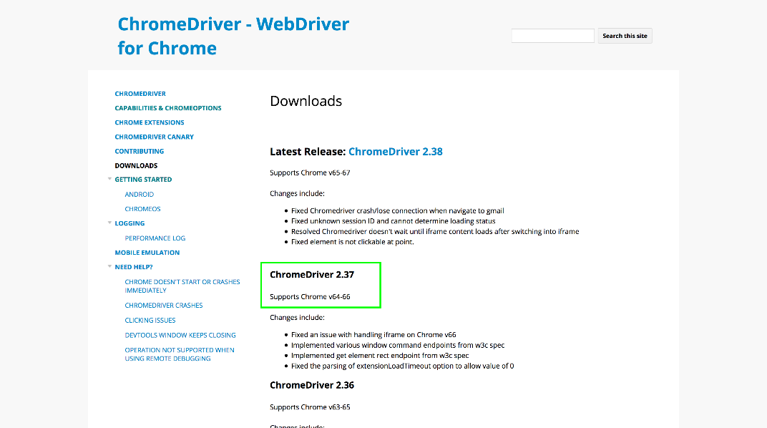Viewport: 767px width, 428px height.
Task: Click the Search this site button
Action: tap(625, 36)
